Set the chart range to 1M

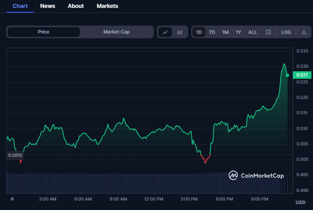tap(225, 32)
